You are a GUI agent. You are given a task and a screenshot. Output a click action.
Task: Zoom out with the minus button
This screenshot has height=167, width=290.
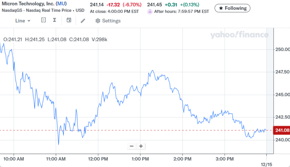click(x=132, y=146)
